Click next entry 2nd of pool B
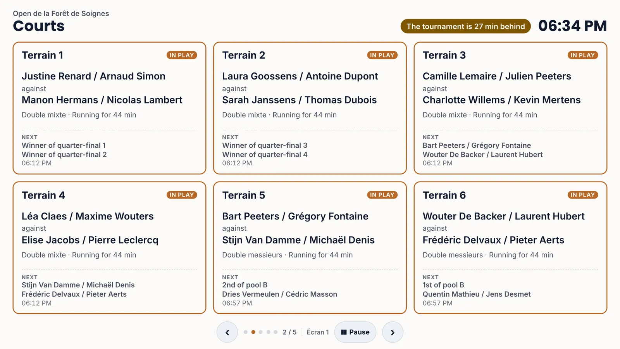This screenshot has width=620, height=349. click(x=245, y=285)
